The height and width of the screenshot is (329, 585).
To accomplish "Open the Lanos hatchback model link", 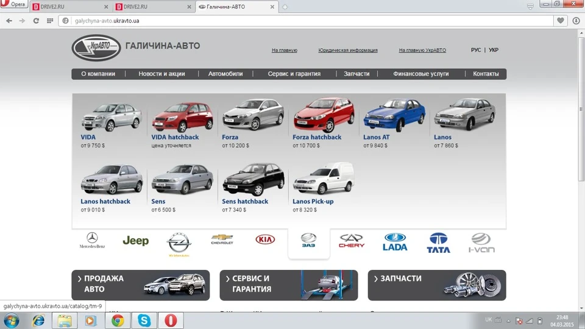I will [105, 202].
